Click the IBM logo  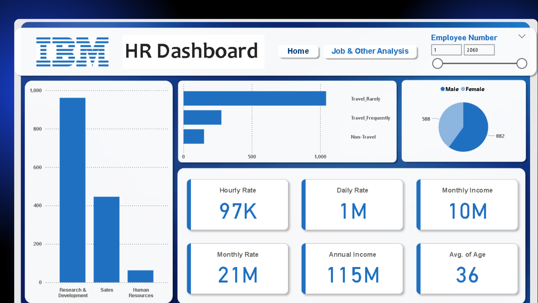[72, 52]
